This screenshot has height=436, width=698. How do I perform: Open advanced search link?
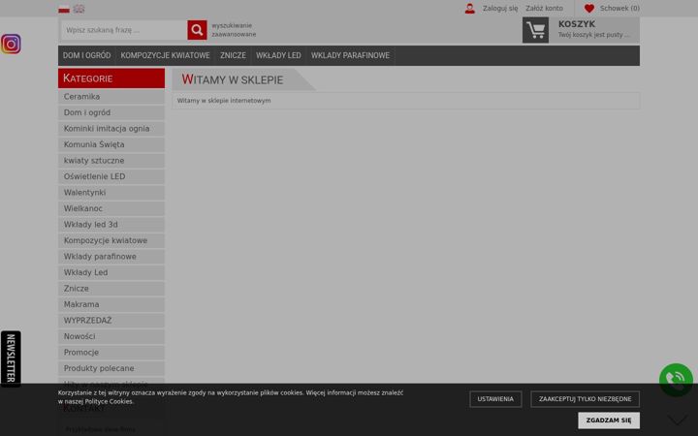click(234, 30)
